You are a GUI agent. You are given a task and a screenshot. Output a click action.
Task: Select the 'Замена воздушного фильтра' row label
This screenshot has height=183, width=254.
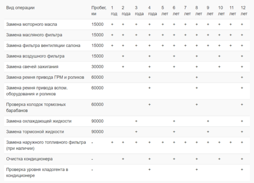[x=35, y=56]
